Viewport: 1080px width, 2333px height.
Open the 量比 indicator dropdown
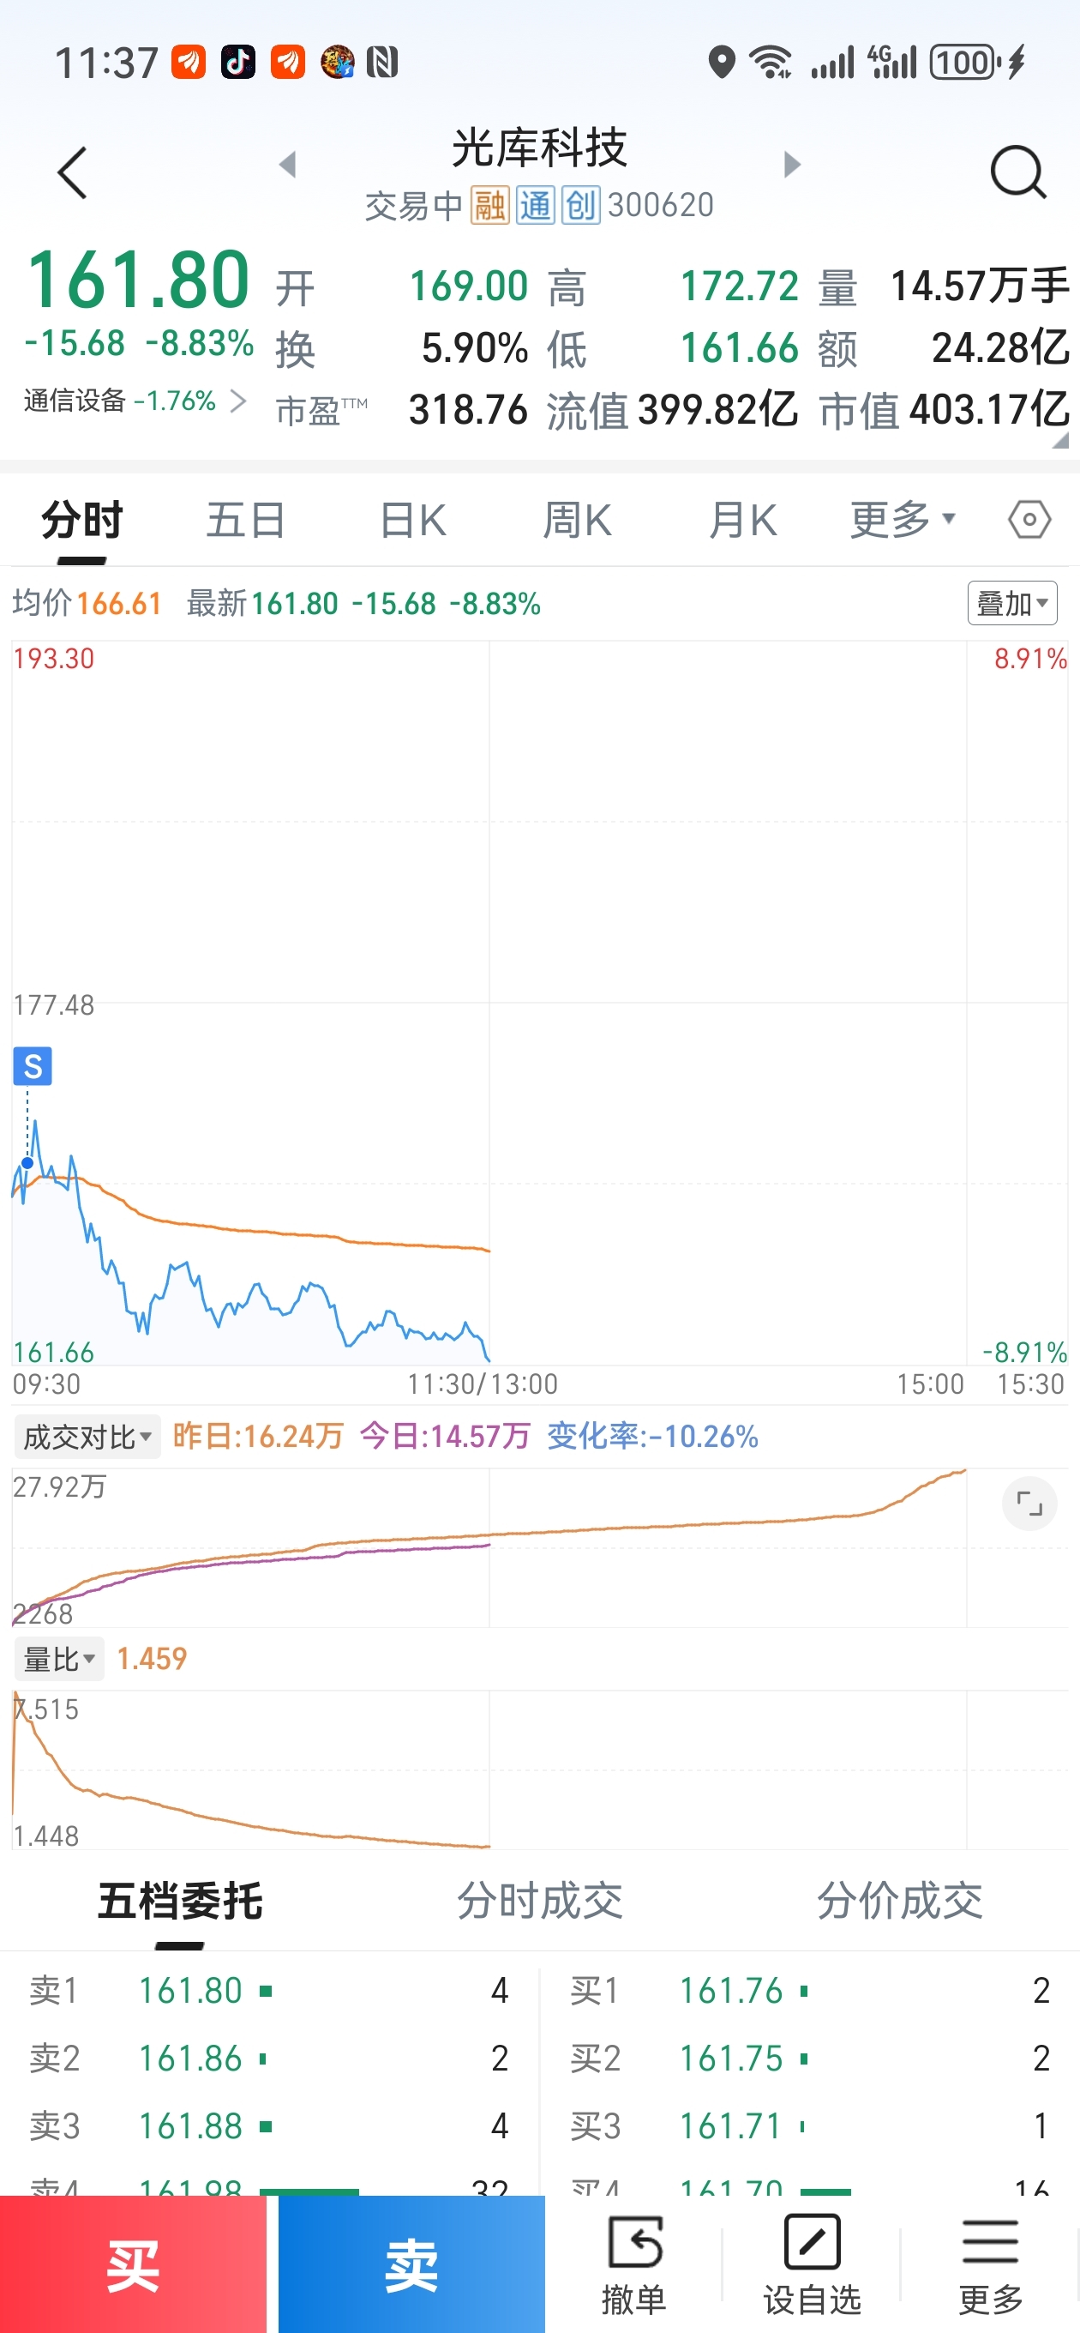(x=59, y=1659)
